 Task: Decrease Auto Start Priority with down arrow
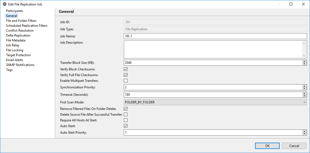coord(305,134)
